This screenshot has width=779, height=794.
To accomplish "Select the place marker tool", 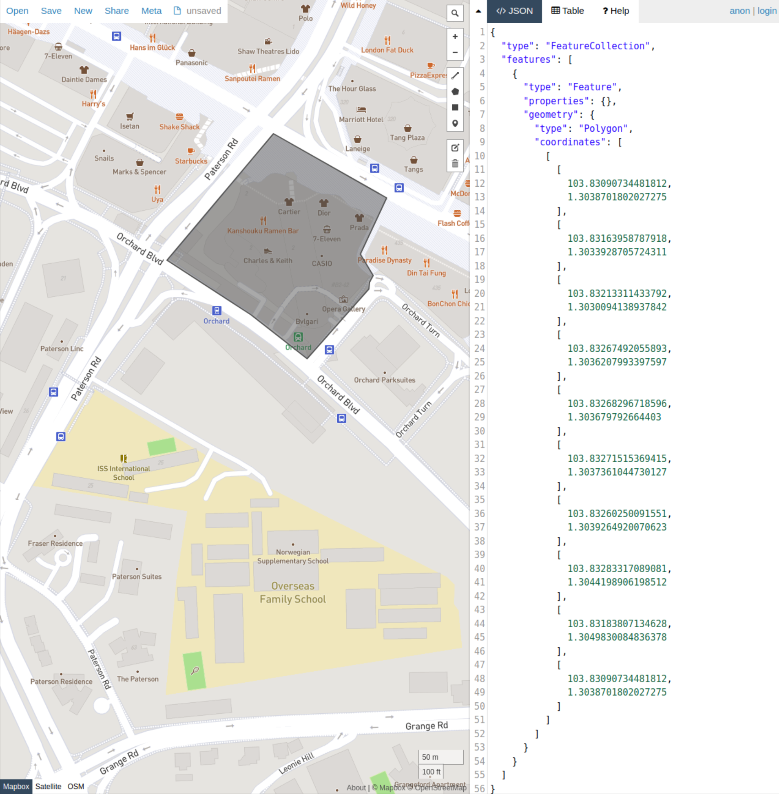I will click(x=455, y=124).
